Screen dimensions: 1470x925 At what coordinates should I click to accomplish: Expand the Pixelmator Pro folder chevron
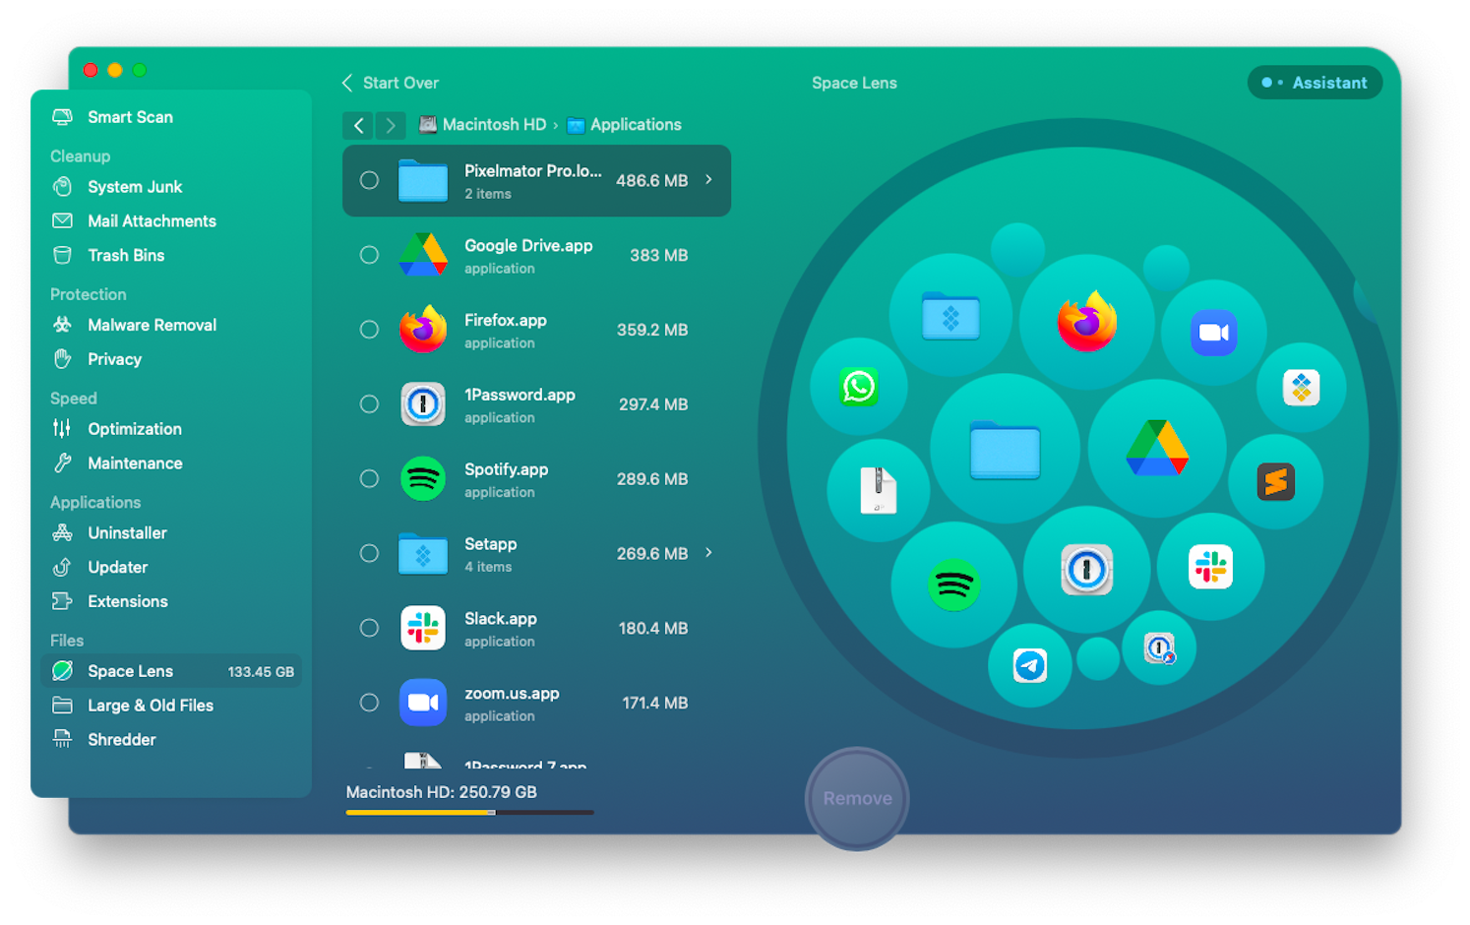708,180
